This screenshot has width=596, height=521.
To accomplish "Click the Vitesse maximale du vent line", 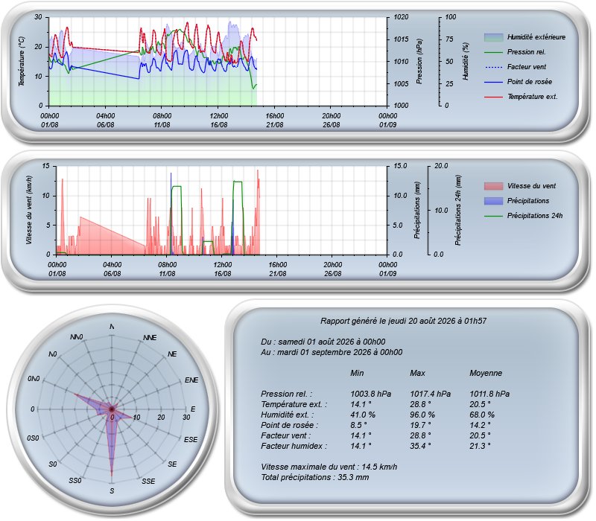I will (329, 467).
